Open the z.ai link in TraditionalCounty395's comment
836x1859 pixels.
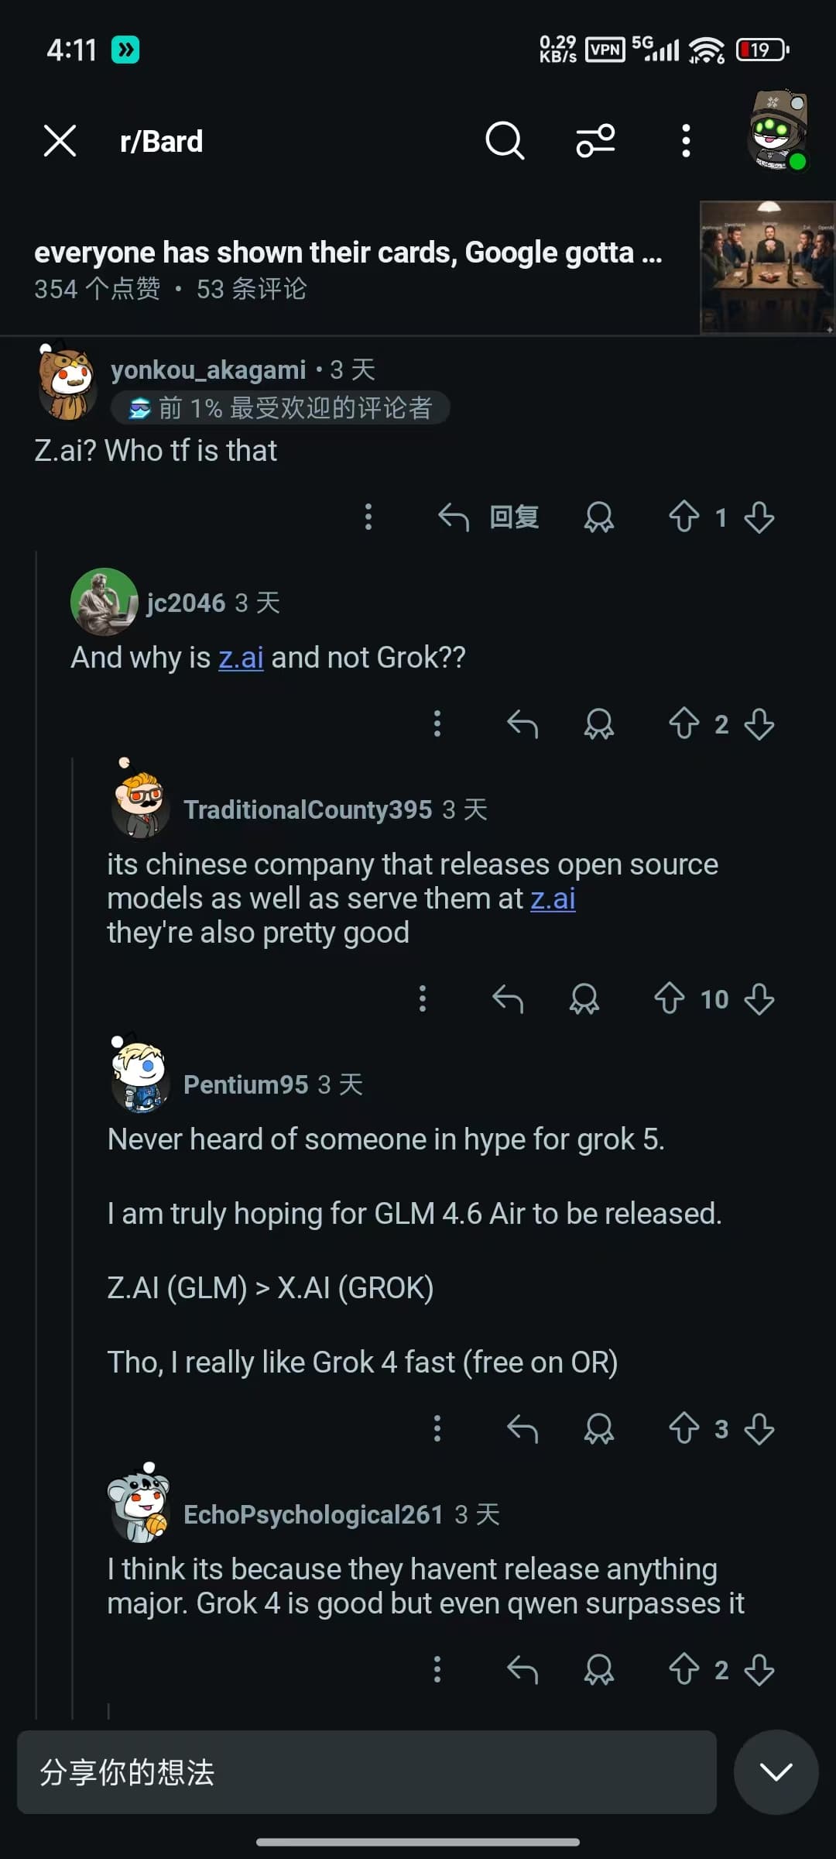pos(553,899)
